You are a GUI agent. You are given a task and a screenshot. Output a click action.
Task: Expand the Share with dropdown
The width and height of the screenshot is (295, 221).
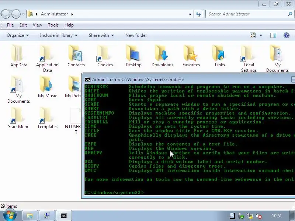pos(101,35)
